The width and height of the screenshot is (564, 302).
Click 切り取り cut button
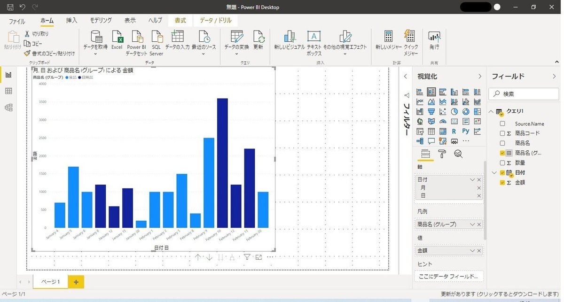click(x=36, y=34)
